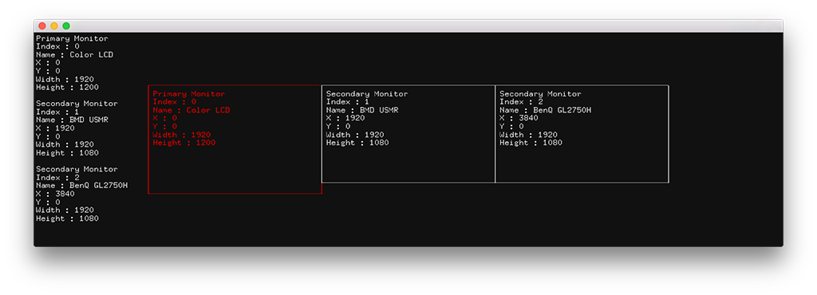Select 'Secondary Monitor' heading in BenQ box
Viewport: 817px width, 295px height.
541,93
